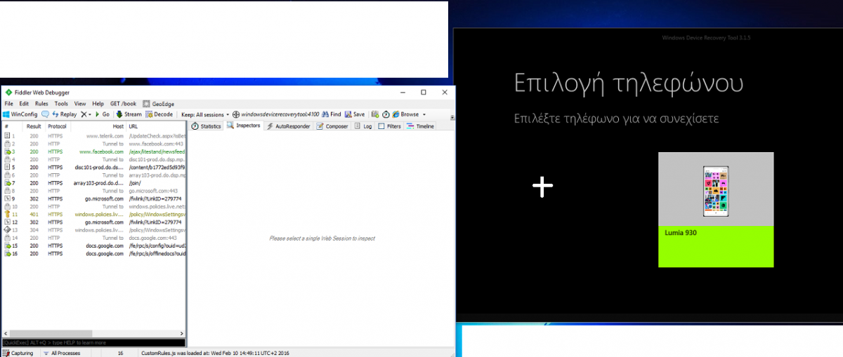This screenshot has width=843, height=357.
Task: Click the GET /book menu item
Action: 123,104
